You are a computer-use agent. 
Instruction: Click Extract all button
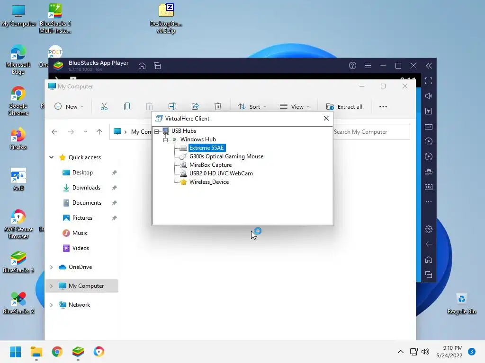tap(344, 106)
